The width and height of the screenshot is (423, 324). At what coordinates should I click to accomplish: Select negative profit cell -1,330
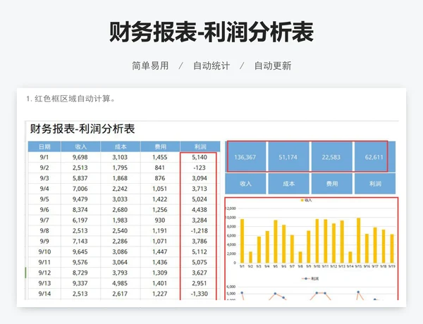[x=200, y=294]
